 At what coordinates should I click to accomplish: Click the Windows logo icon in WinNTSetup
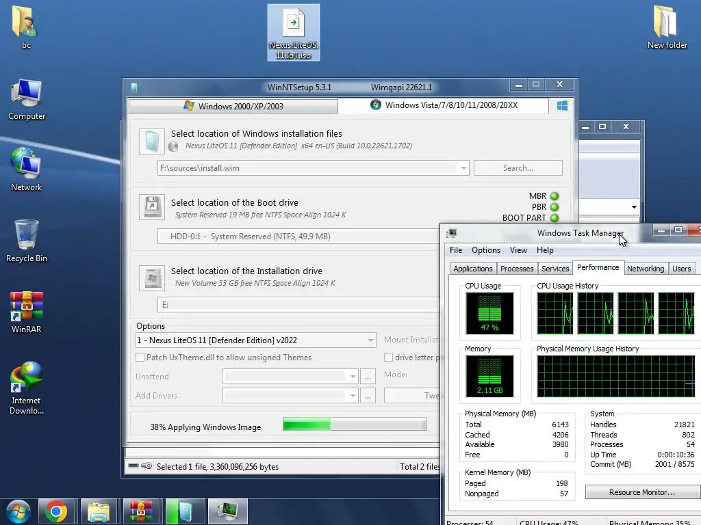pyautogui.click(x=562, y=105)
